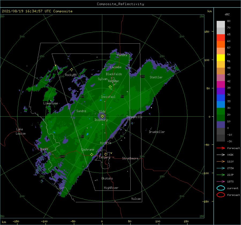Click the 'current' text in legend
The image size is (241, 225).
[233, 188]
